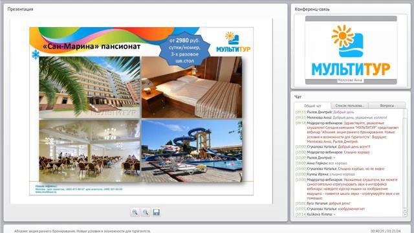Image resolution: width=414 pixels, height=233 pixels.
Task: Click the МУЛЬТИТУР conference video image
Action: pyautogui.click(x=351, y=50)
